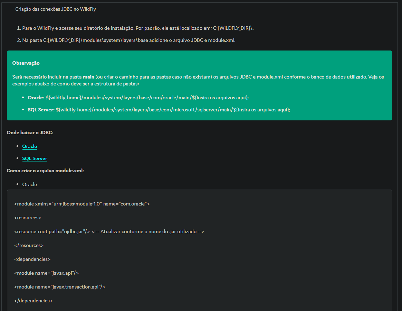
Task: Click the "Como criar o arquivo module.xml:" heading
Action: click(x=45, y=171)
